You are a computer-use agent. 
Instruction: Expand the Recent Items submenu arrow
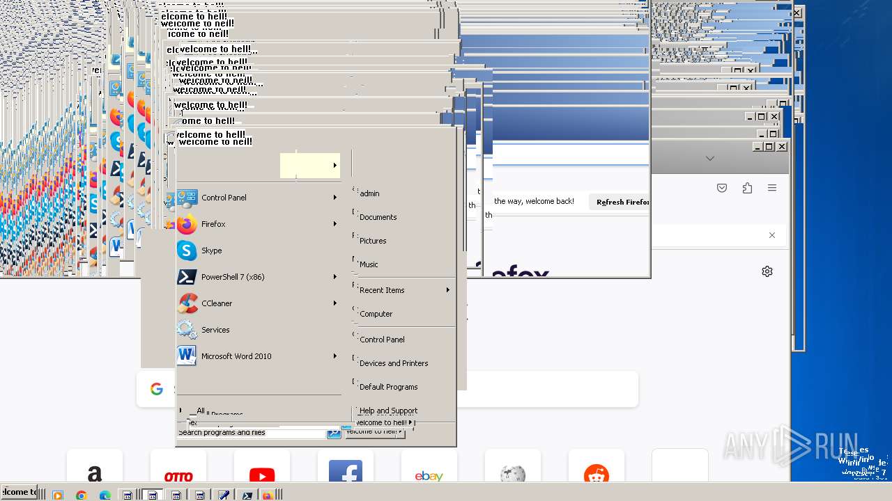pyautogui.click(x=448, y=290)
